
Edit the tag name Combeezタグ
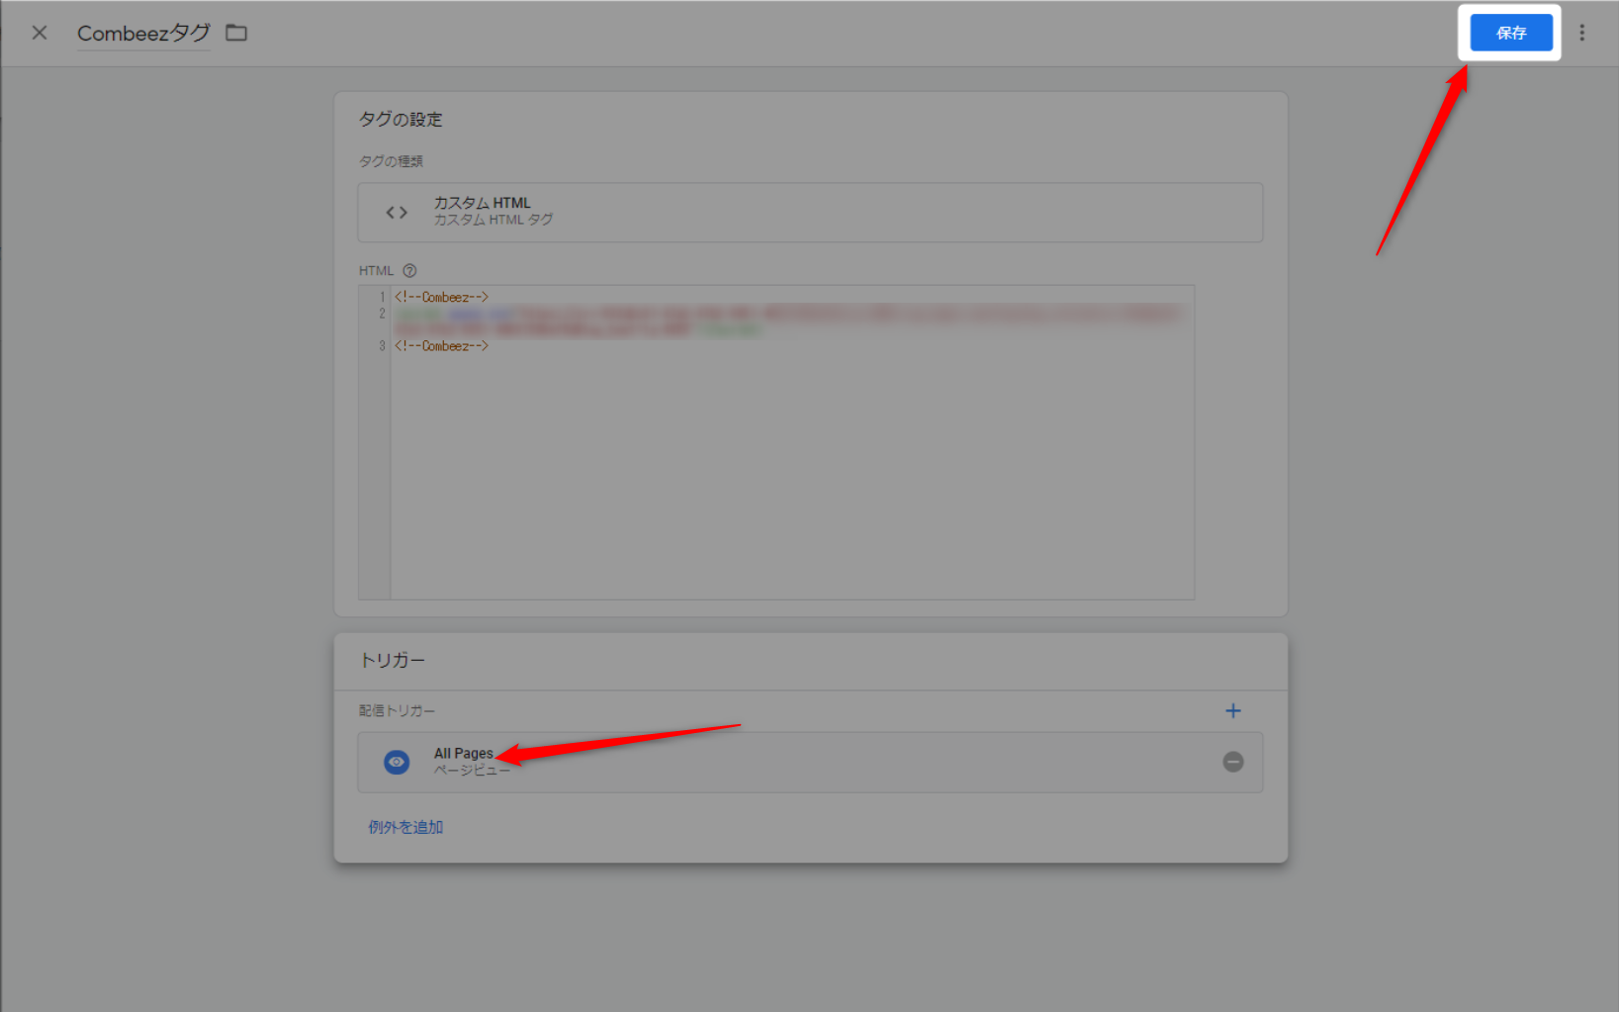pyautogui.click(x=143, y=33)
